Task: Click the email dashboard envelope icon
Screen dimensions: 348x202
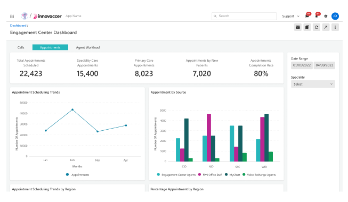Action: 298,27
